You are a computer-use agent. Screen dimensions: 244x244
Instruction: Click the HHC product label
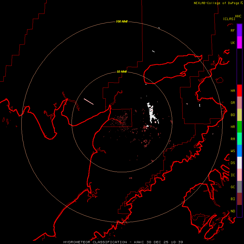[x=238, y=16]
